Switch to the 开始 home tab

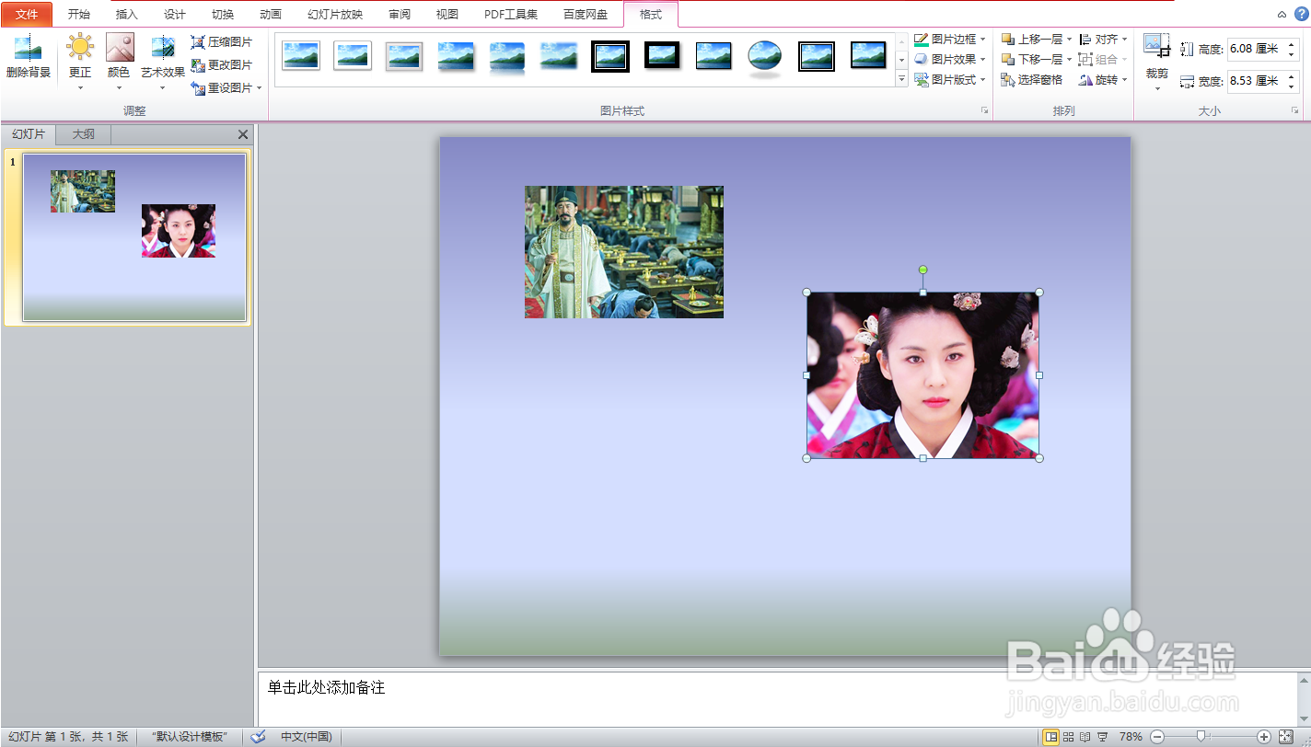(x=79, y=15)
